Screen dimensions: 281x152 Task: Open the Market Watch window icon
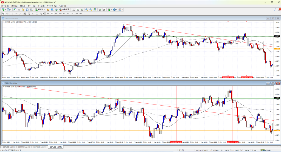coord(15,10)
